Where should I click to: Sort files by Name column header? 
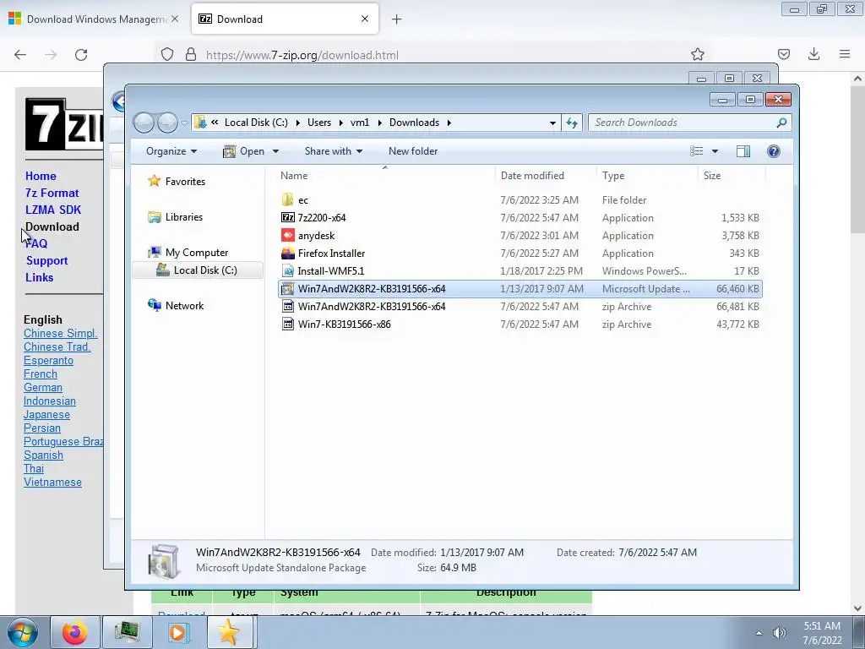385,176
